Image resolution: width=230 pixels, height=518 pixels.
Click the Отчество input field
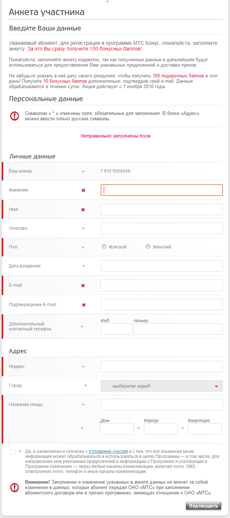[162, 228]
